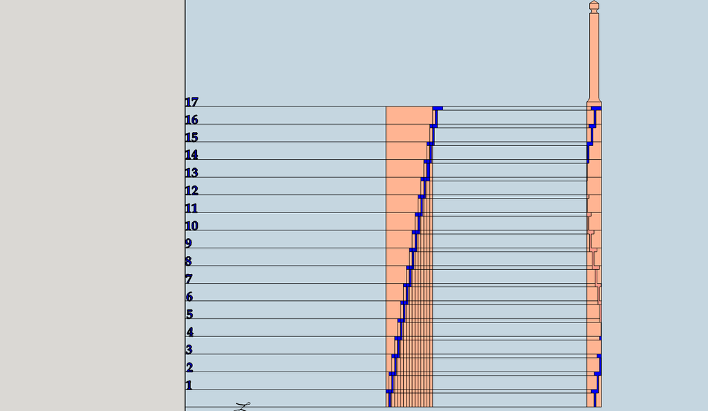Click the topmost blue step on the wide orange block
The image size is (708, 411).
(x=438, y=109)
